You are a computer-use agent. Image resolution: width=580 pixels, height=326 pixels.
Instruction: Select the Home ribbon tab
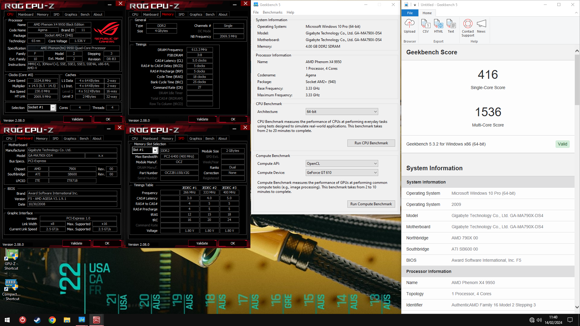pos(427,13)
